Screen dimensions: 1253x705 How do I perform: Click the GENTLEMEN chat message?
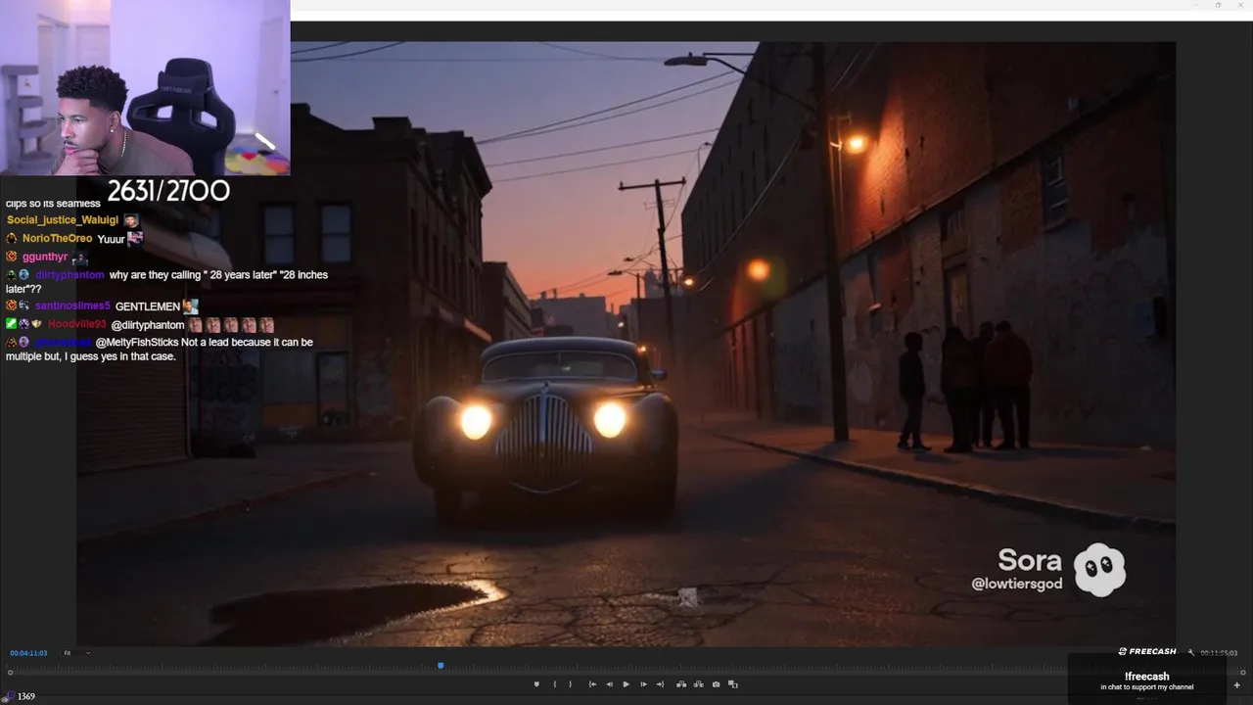tap(148, 306)
